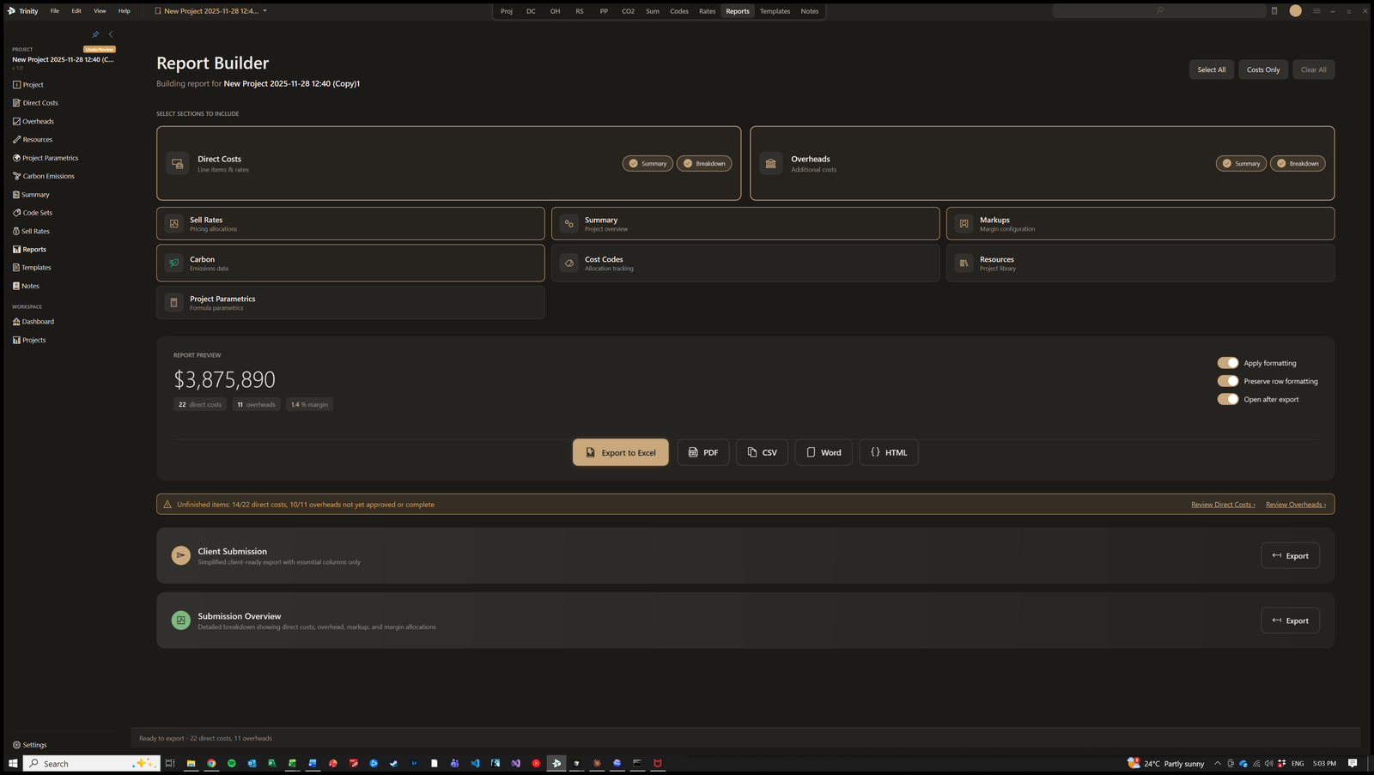The width and height of the screenshot is (1374, 775).
Task: Click the pin sidebar icon
Action: pos(95,34)
